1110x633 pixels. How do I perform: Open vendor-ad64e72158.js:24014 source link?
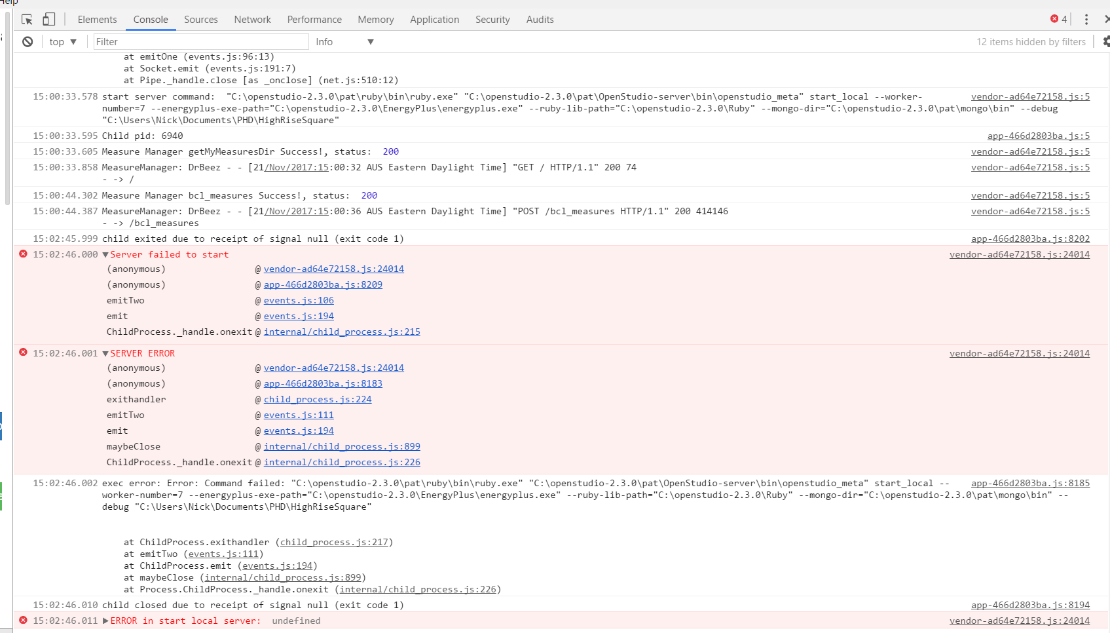coord(333,269)
